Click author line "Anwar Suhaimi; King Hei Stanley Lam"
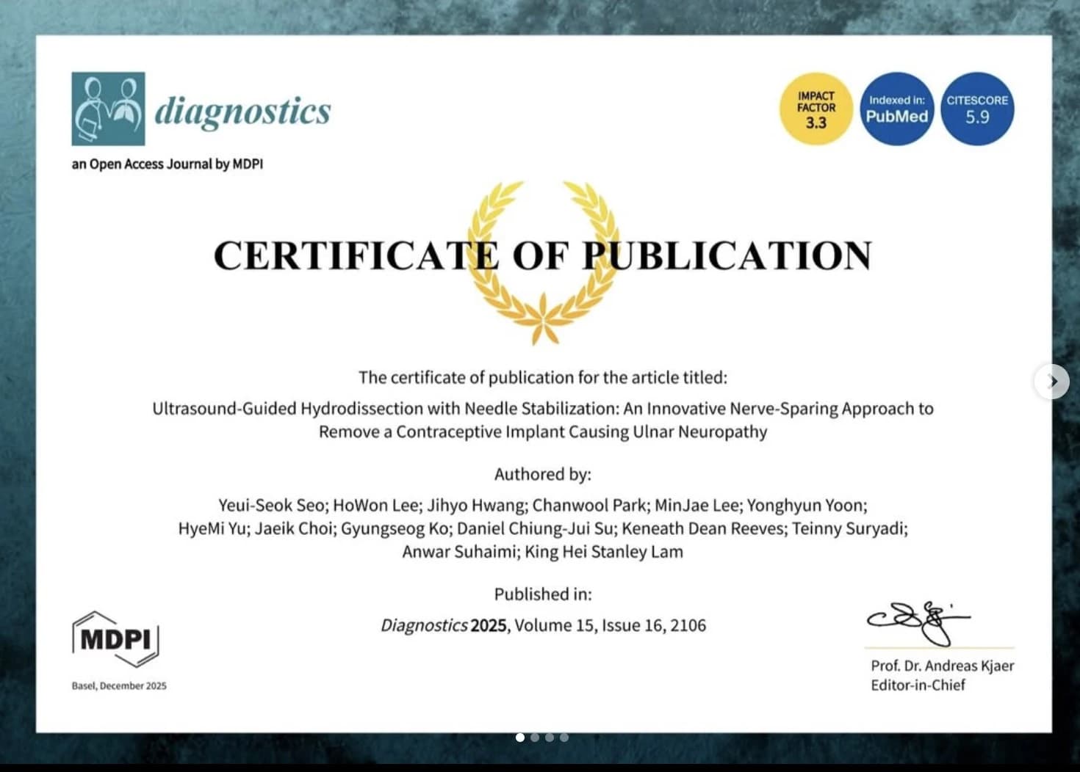The height and width of the screenshot is (772, 1080). click(543, 552)
